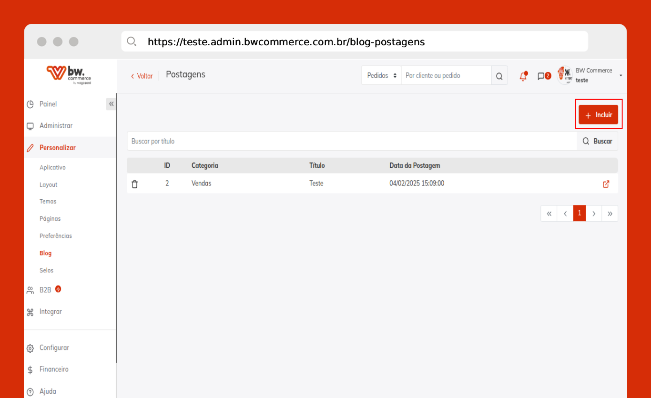Go back using the Voltar link
Screen dimensions: 651x398
(142, 76)
